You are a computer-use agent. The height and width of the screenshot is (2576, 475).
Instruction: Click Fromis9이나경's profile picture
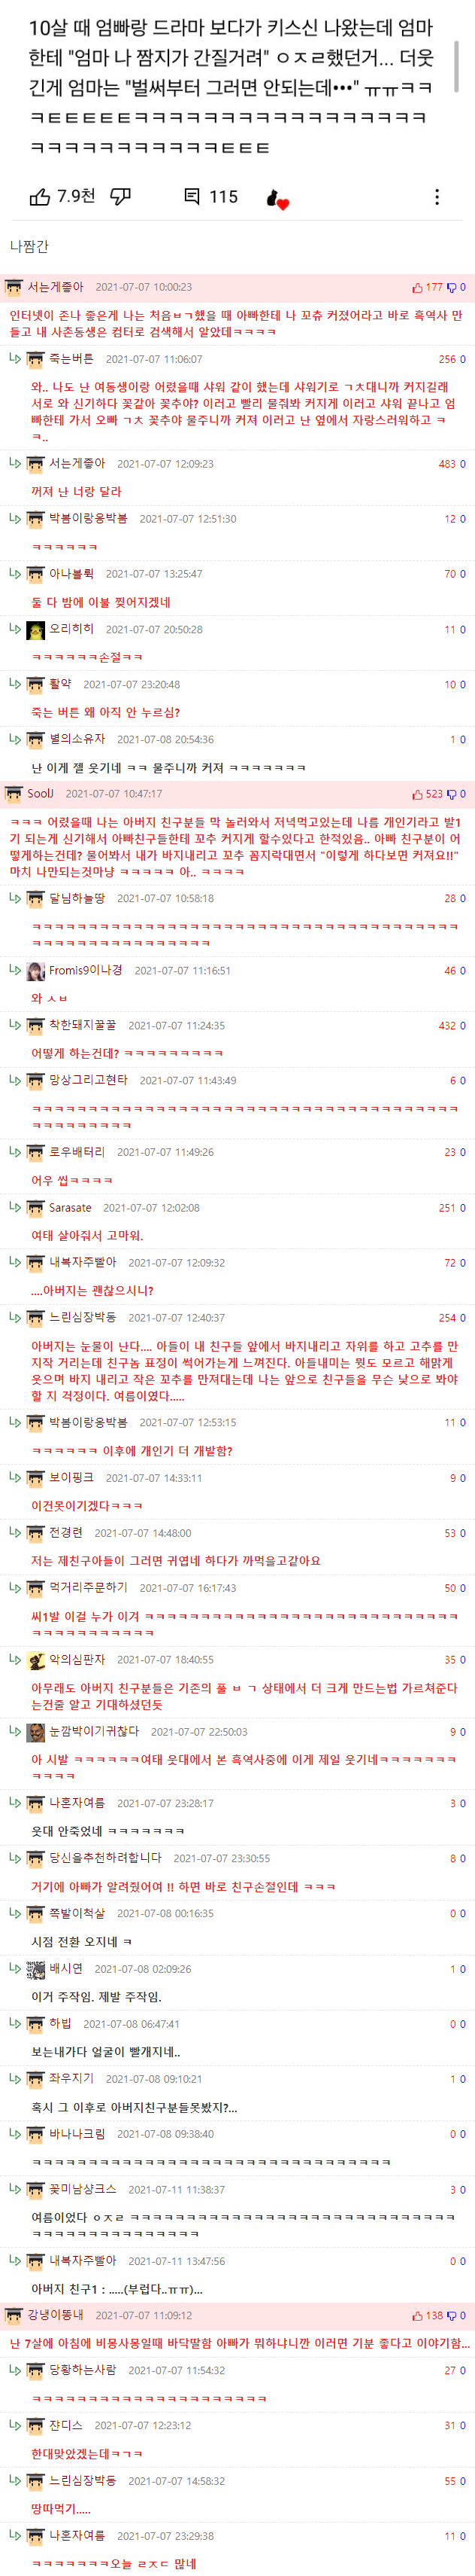click(35, 971)
